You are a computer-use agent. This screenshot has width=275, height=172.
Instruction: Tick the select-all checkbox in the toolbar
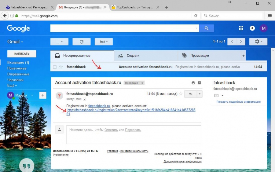coord(57,42)
